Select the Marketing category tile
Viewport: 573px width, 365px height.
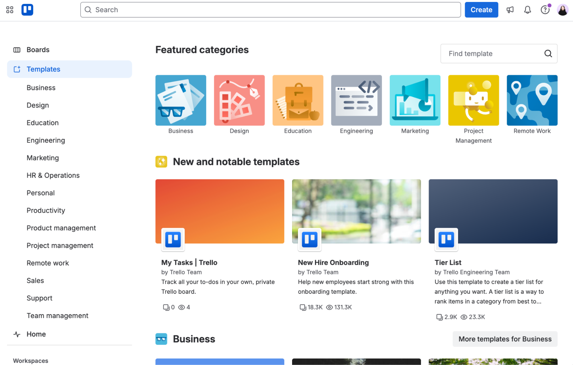pos(415,100)
